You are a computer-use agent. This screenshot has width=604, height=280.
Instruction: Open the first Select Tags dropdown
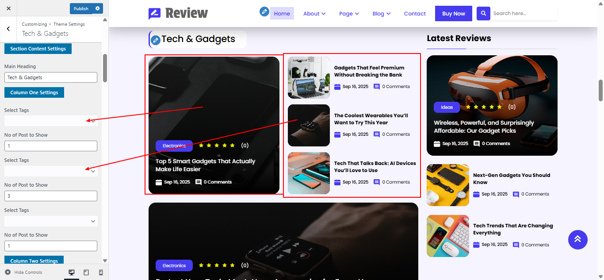click(51, 121)
